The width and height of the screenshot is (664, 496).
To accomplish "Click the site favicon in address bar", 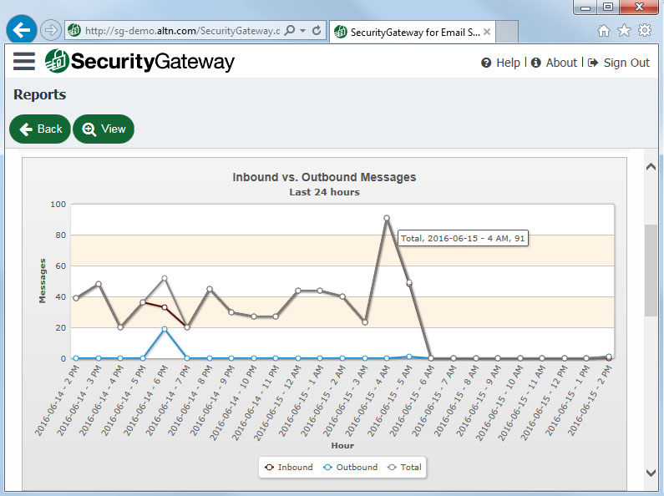I will tap(74, 30).
